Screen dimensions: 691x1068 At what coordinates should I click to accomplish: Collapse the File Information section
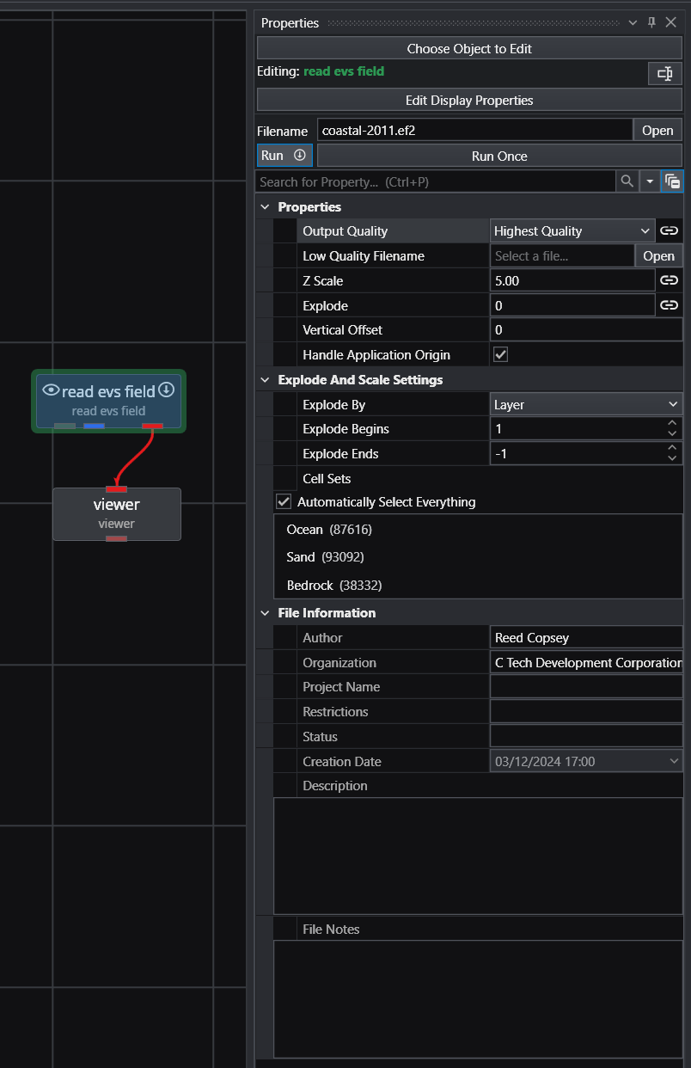265,613
